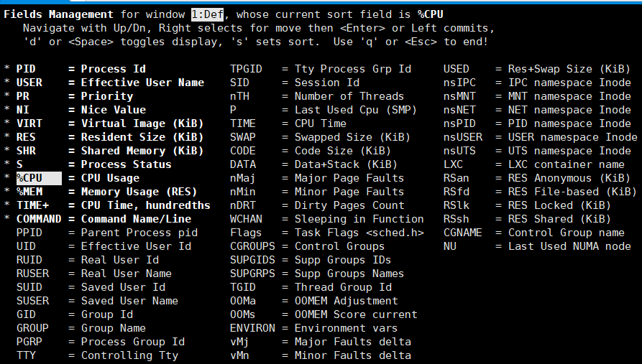
Task: Select the TPGID field name
Action: pos(246,69)
